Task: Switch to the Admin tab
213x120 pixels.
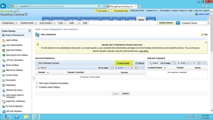Action: point(141,19)
